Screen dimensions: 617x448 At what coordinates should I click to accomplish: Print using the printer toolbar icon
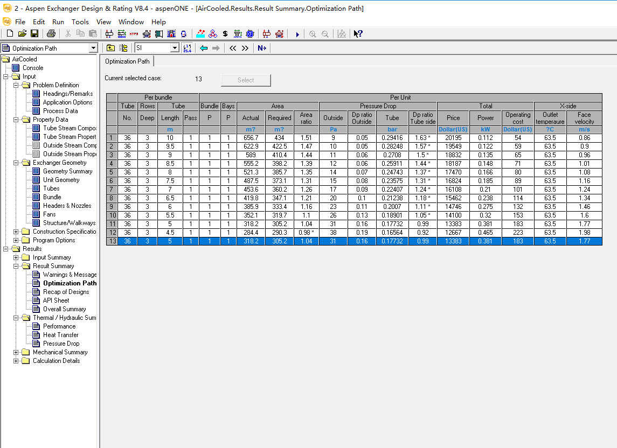[x=51, y=34]
